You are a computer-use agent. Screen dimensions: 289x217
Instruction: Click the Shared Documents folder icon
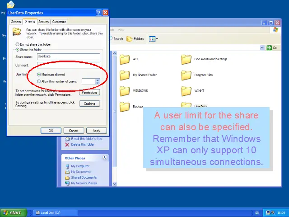(x=67, y=178)
